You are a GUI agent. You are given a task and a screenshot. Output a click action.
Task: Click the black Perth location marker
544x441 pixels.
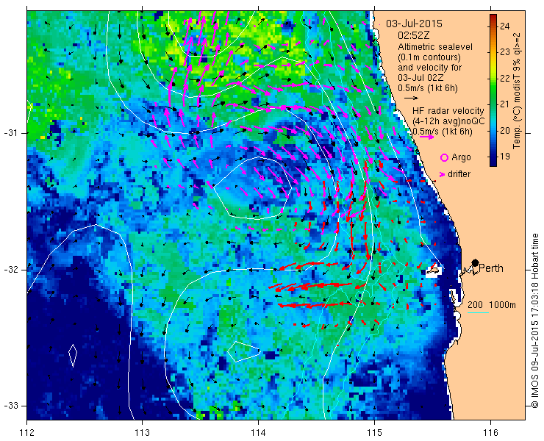click(x=475, y=262)
